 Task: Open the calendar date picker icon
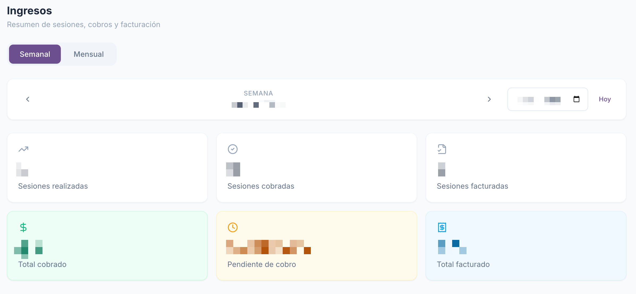576,99
